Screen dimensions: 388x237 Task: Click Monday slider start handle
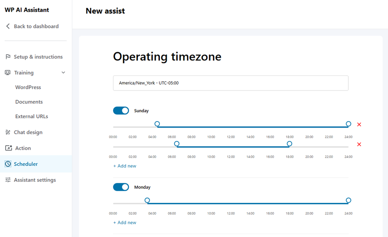(147, 200)
